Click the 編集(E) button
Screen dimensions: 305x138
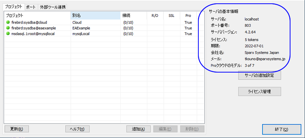[x=165, y=129]
